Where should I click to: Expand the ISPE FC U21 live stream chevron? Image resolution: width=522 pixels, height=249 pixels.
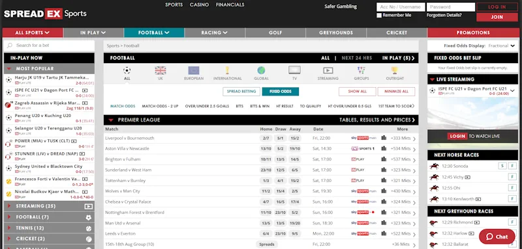tap(512, 90)
